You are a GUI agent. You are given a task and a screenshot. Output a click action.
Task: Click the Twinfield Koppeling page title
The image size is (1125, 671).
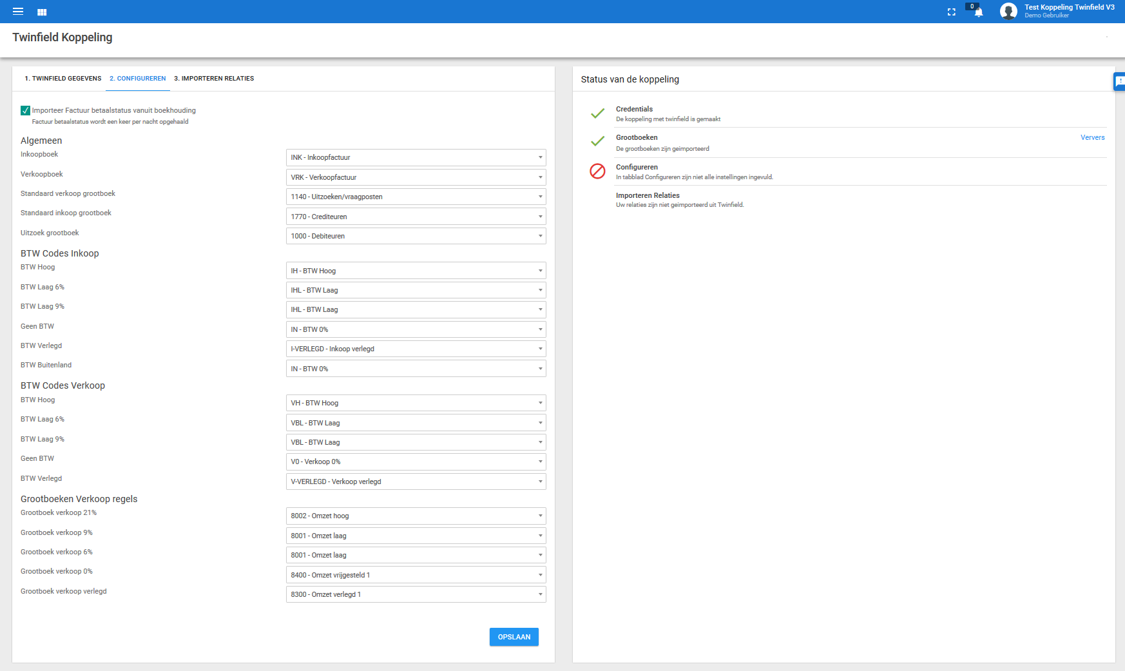click(63, 37)
